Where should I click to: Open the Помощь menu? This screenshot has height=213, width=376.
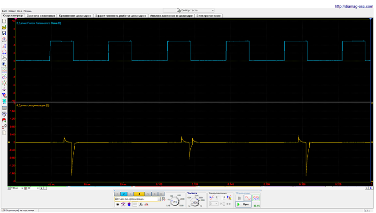[x=27, y=11]
